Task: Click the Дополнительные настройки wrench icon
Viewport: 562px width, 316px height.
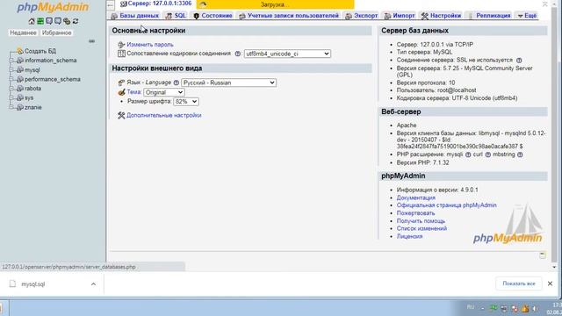Action: pos(121,115)
